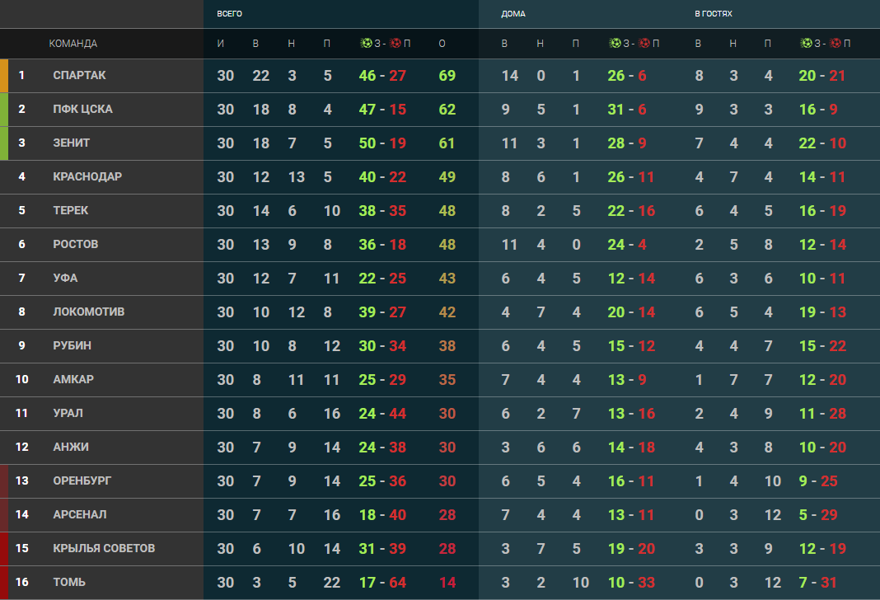Click green ball icon in ДОМА goals column
This screenshot has height=600, width=880.
pyautogui.click(x=615, y=44)
